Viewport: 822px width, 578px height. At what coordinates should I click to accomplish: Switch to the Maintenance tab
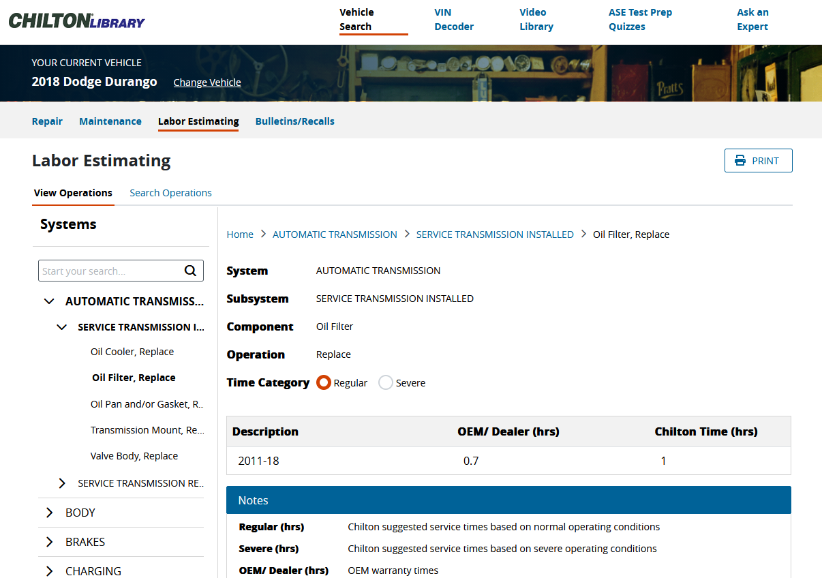pos(110,121)
